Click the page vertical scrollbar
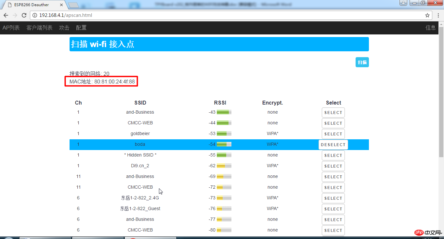444x239 pixels. pyautogui.click(x=441, y=97)
